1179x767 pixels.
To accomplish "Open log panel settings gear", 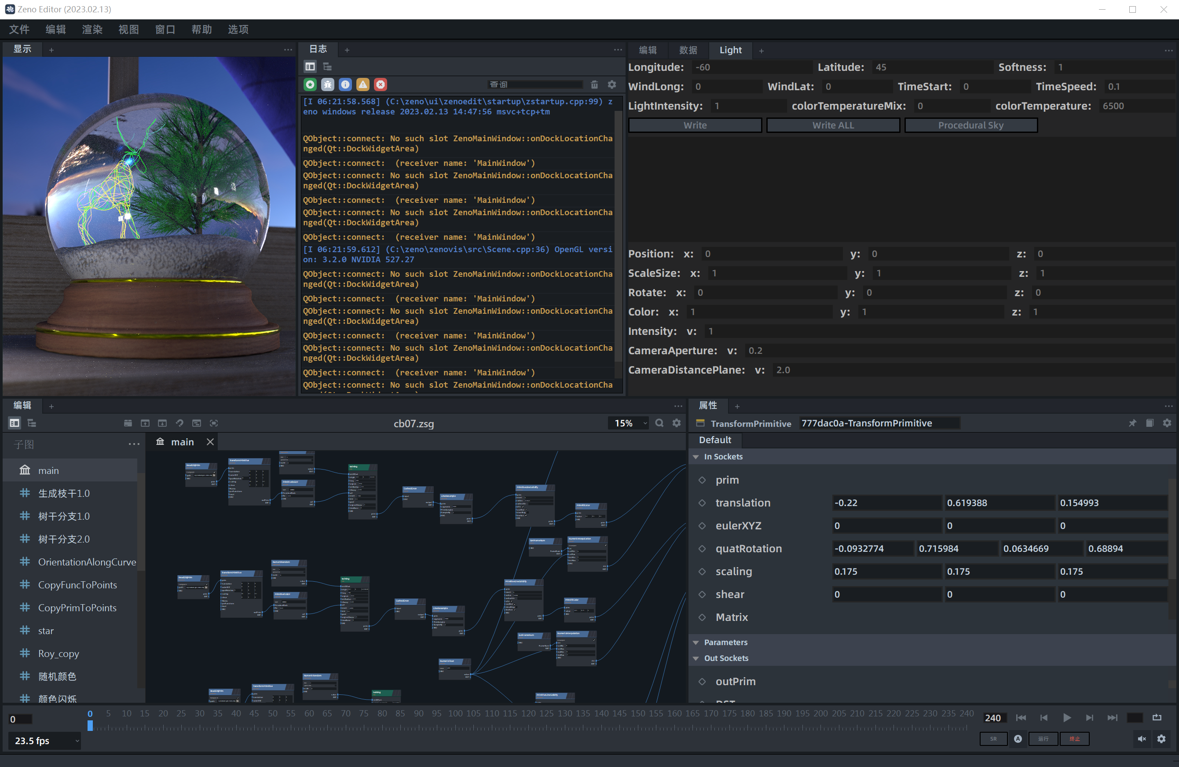I will point(612,85).
